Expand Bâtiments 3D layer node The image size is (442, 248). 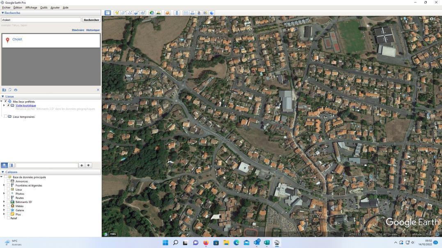click(x=4, y=202)
